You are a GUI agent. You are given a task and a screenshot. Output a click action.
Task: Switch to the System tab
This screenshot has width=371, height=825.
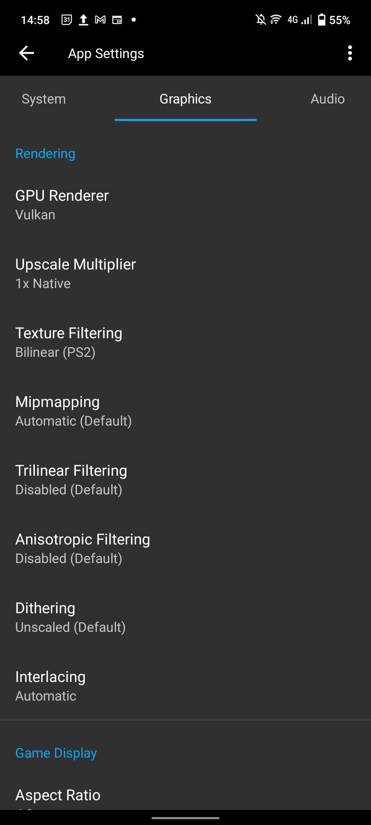pyautogui.click(x=44, y=99)
